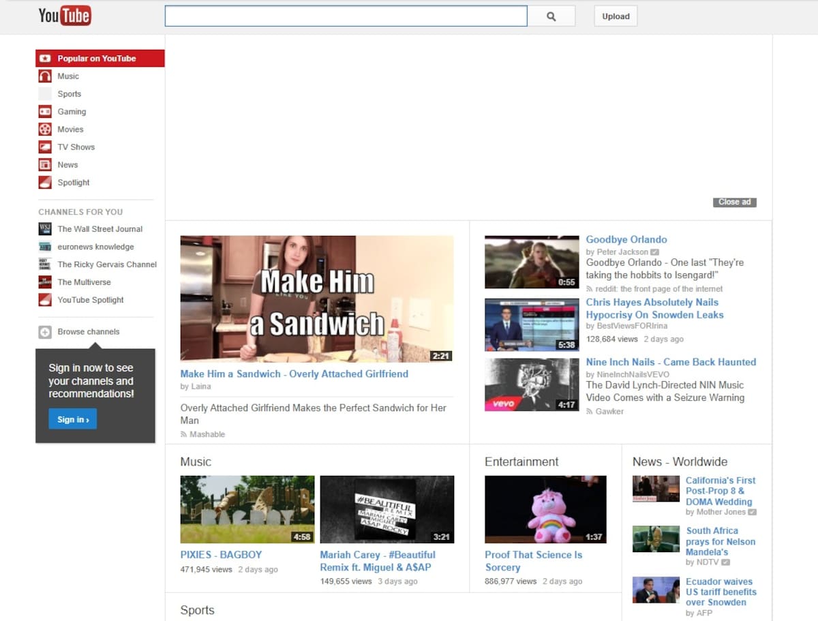Click the pink bear video thumbnail
Screen dimensions: 818x621
coord(545,509)
